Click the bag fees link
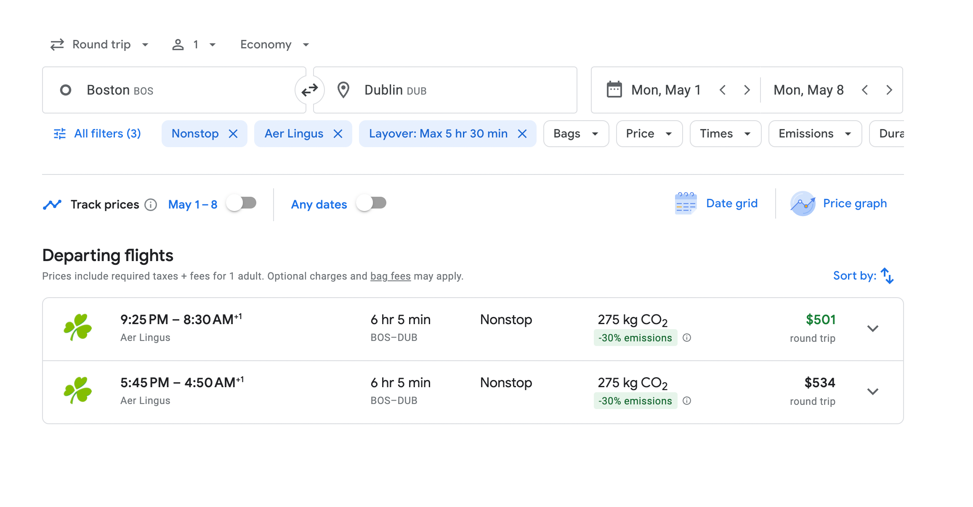The width and height of the screenshot is (973, 507). click(x=390, y=276)
